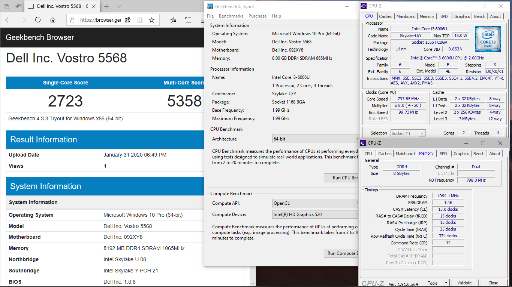Select About tab in the front CPU-Z Memory window
The height and width of the screenshot is (287, 512).
[x=495, y=154]
